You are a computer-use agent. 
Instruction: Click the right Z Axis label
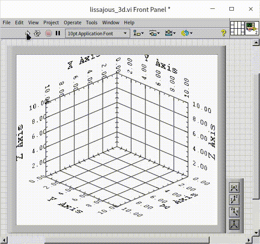(212, 142)
